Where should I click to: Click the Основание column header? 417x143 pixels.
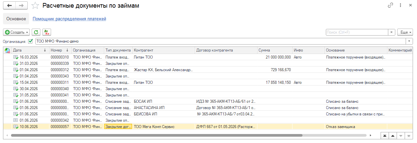tap(356, 50)
